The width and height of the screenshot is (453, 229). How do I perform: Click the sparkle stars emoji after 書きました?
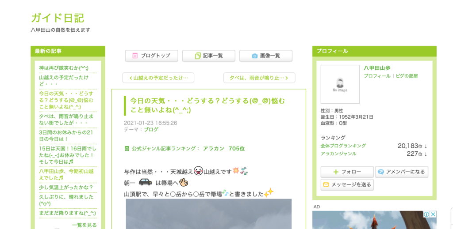(269, 192)
